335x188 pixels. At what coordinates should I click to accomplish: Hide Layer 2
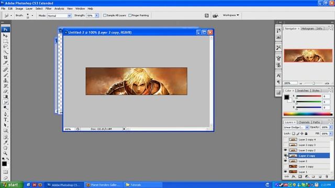(285, 161)
